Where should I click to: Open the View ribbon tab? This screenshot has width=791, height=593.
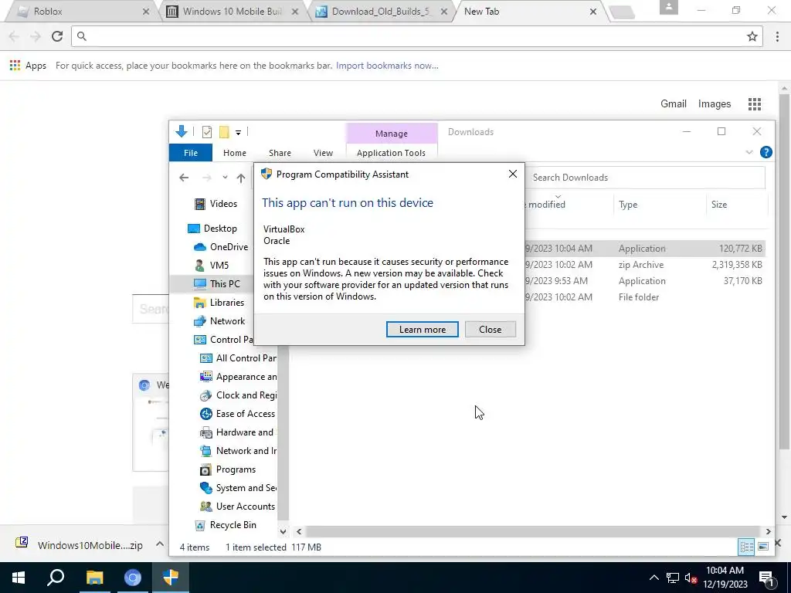click(x=323, y=153)
